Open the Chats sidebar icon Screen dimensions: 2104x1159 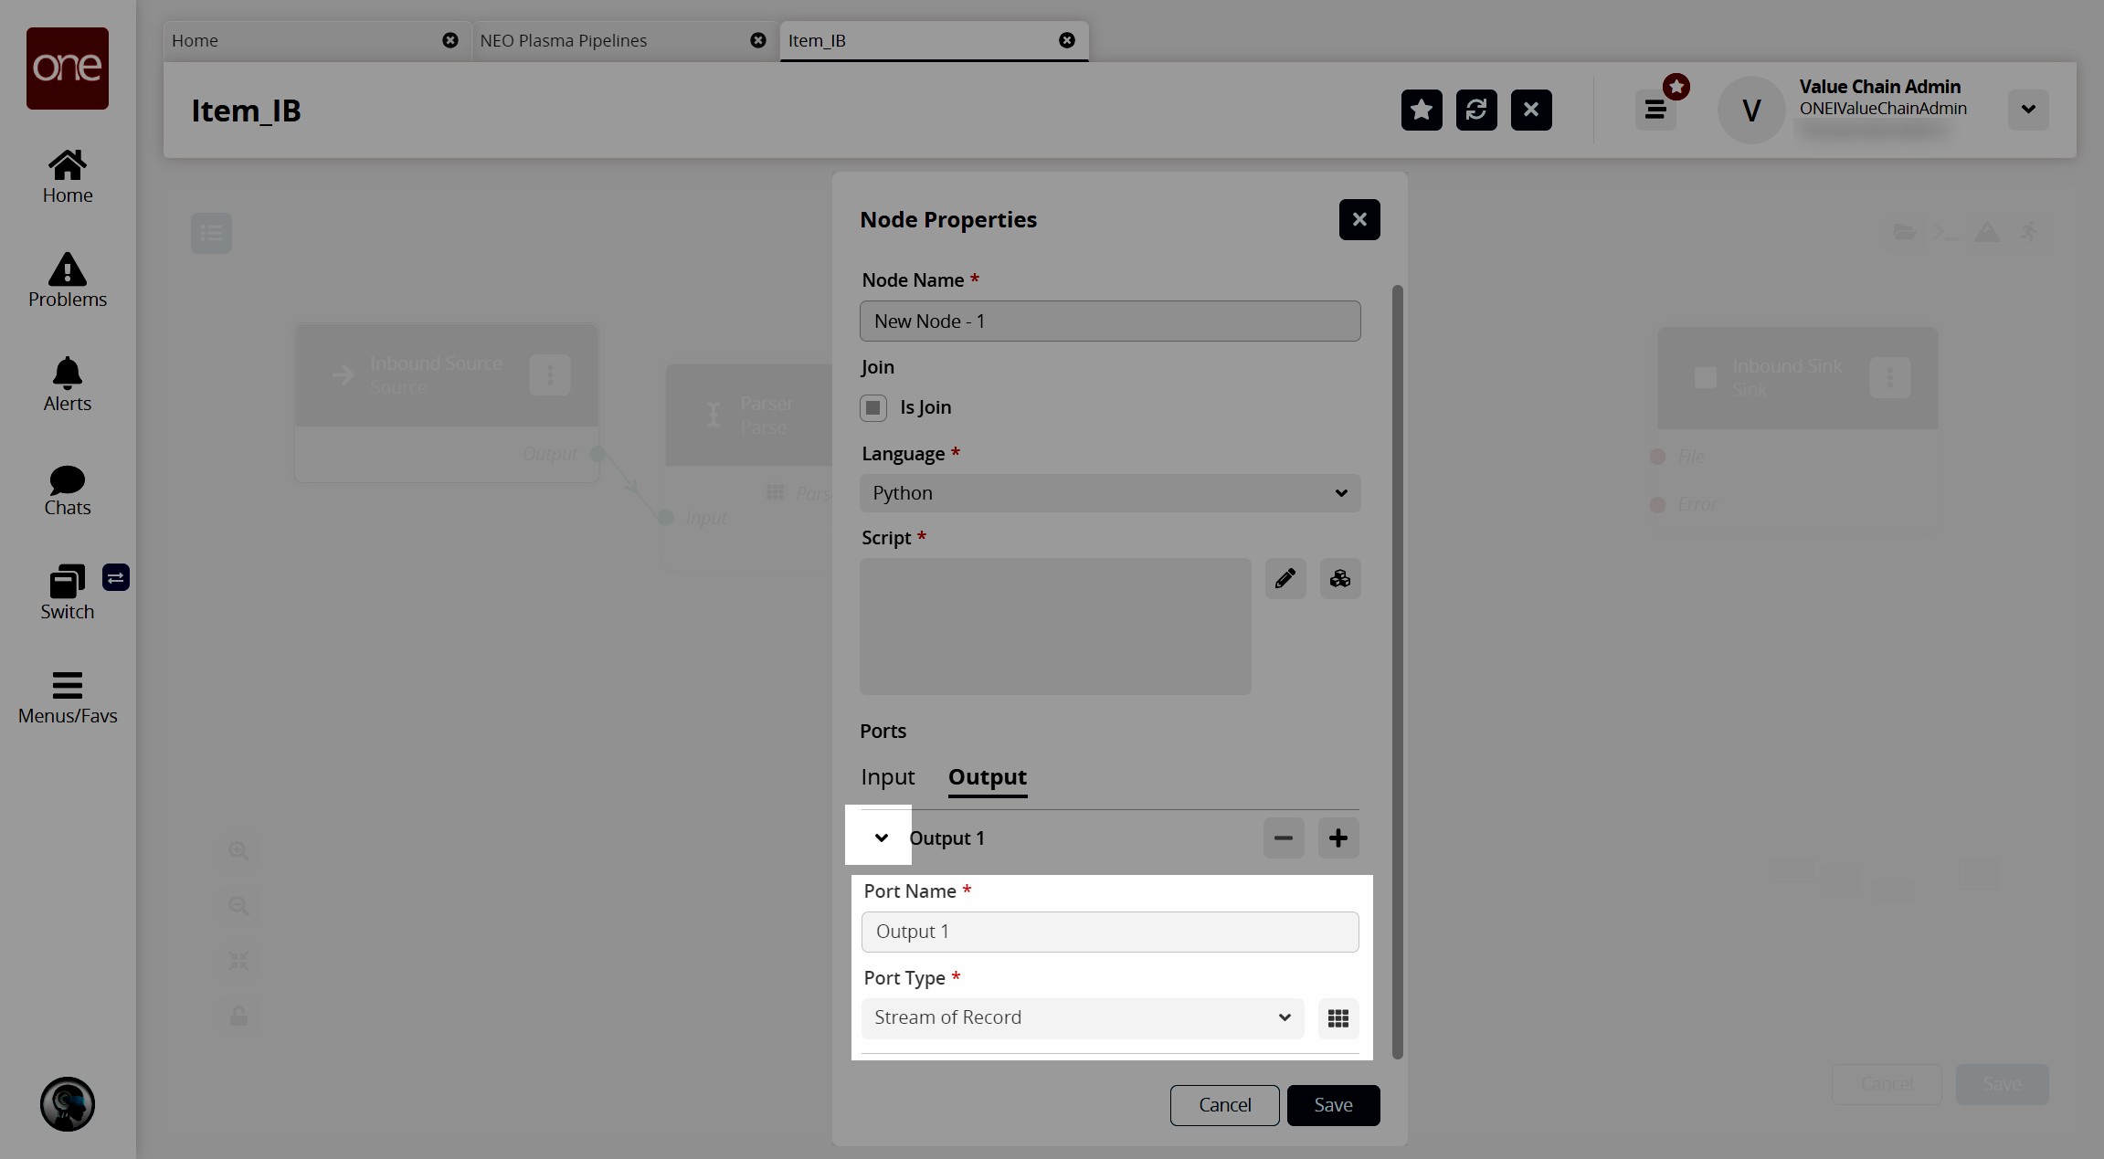tap(67, 490)
